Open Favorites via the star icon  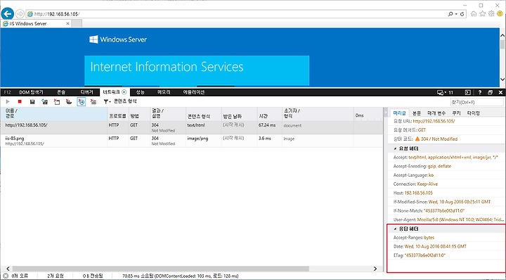pos(482,13)
